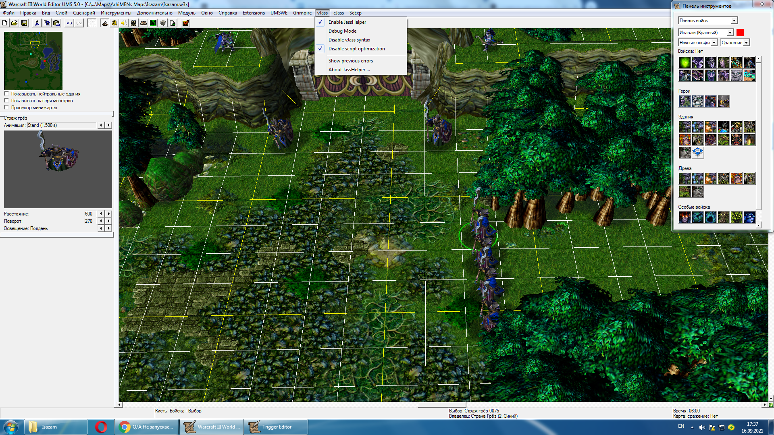Decrease Поворот with left arrow

[x=101, y=221]
